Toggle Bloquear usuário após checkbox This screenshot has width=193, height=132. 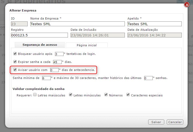15,54
